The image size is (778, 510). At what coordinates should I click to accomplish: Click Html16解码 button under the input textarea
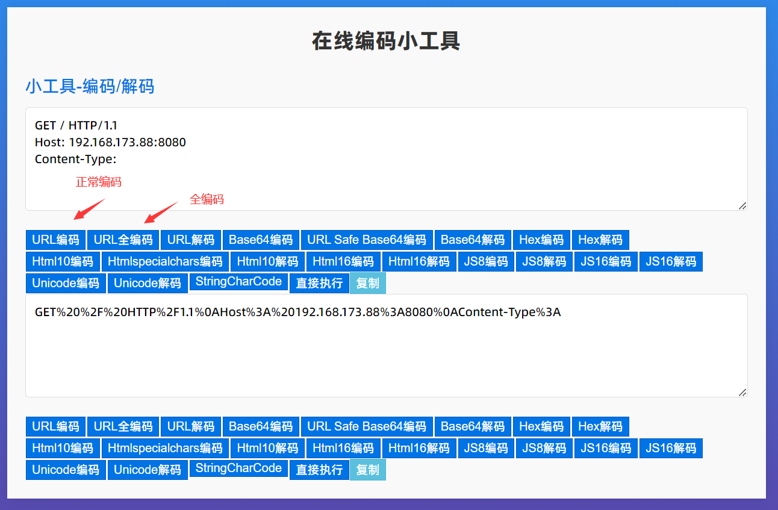point(419,261)
